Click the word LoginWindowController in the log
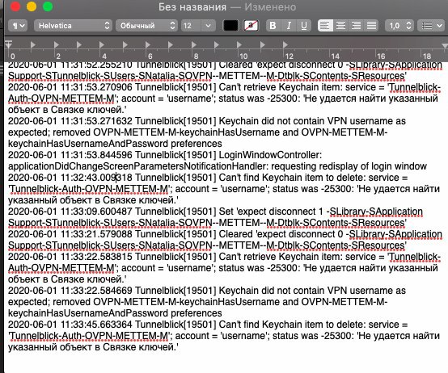 pyautogui.click(x=270, y=155)
